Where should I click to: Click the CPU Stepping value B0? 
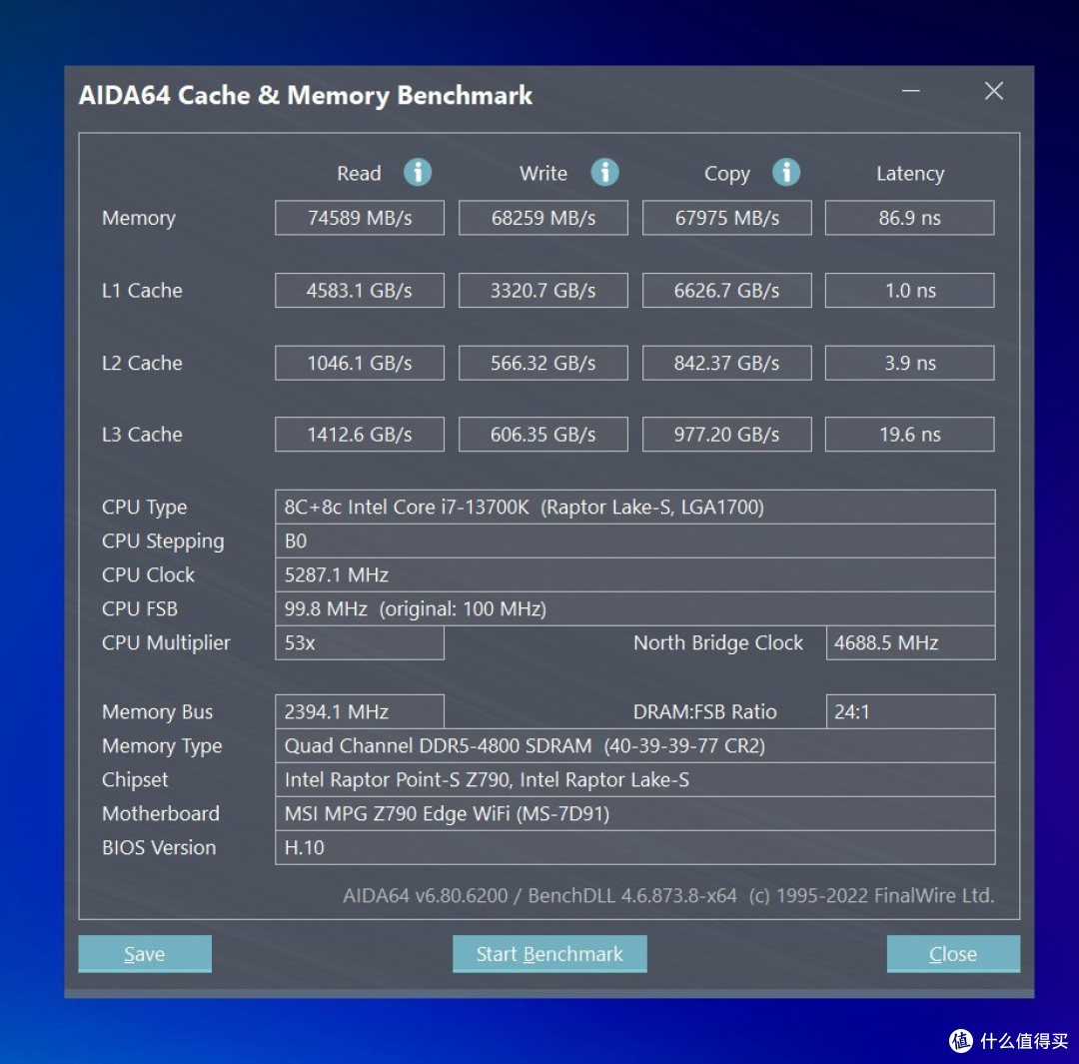635,540
